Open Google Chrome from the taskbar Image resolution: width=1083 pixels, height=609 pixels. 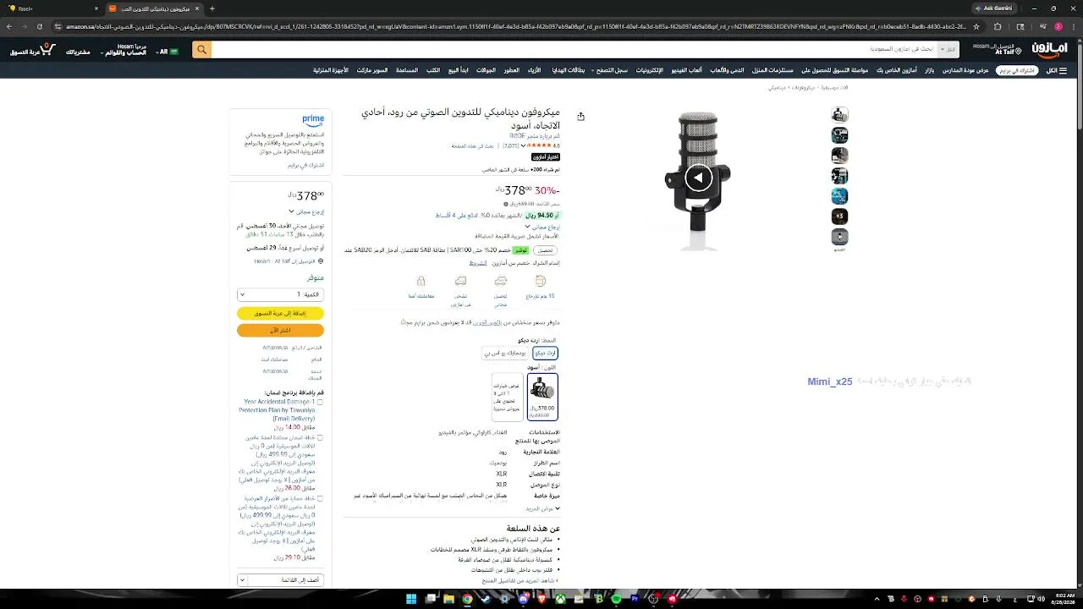click(x=467, y=599)
